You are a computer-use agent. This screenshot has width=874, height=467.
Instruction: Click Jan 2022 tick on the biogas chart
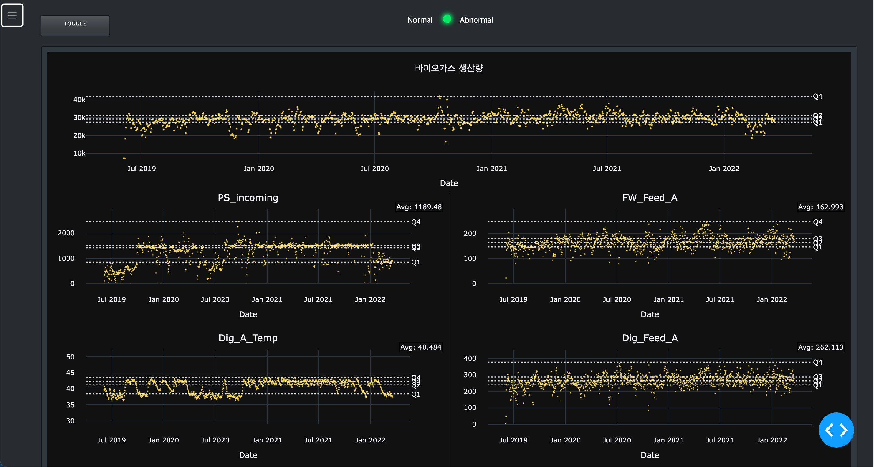[724, 169]
